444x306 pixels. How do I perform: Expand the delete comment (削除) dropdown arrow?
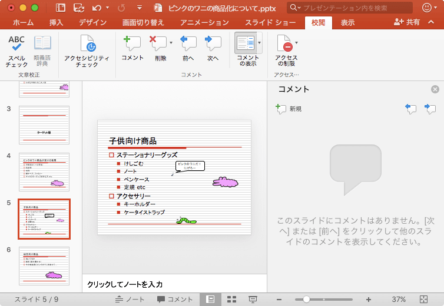pos(171,43)
